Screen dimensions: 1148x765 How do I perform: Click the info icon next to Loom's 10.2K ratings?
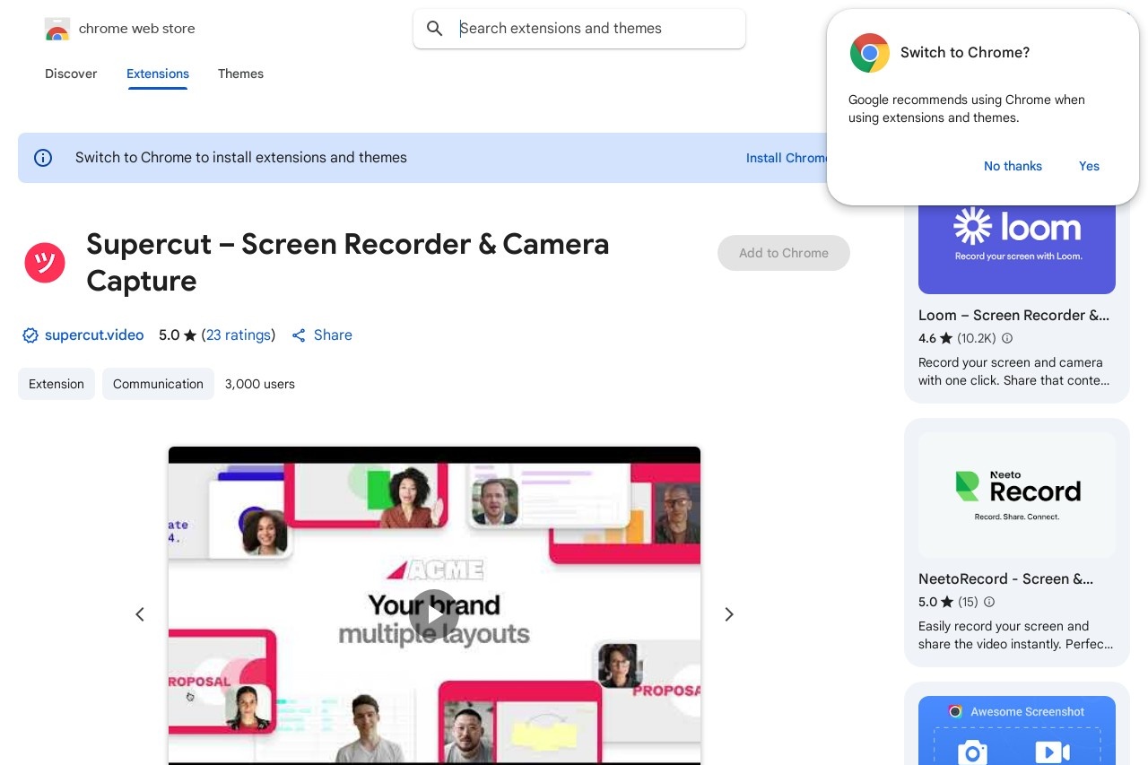click(x=1007, y=338)
